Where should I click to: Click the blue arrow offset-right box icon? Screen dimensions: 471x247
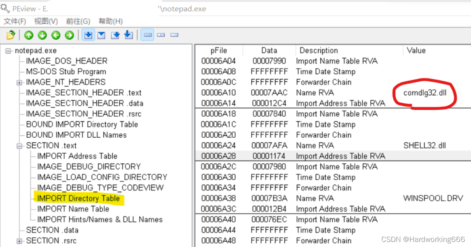115,35
